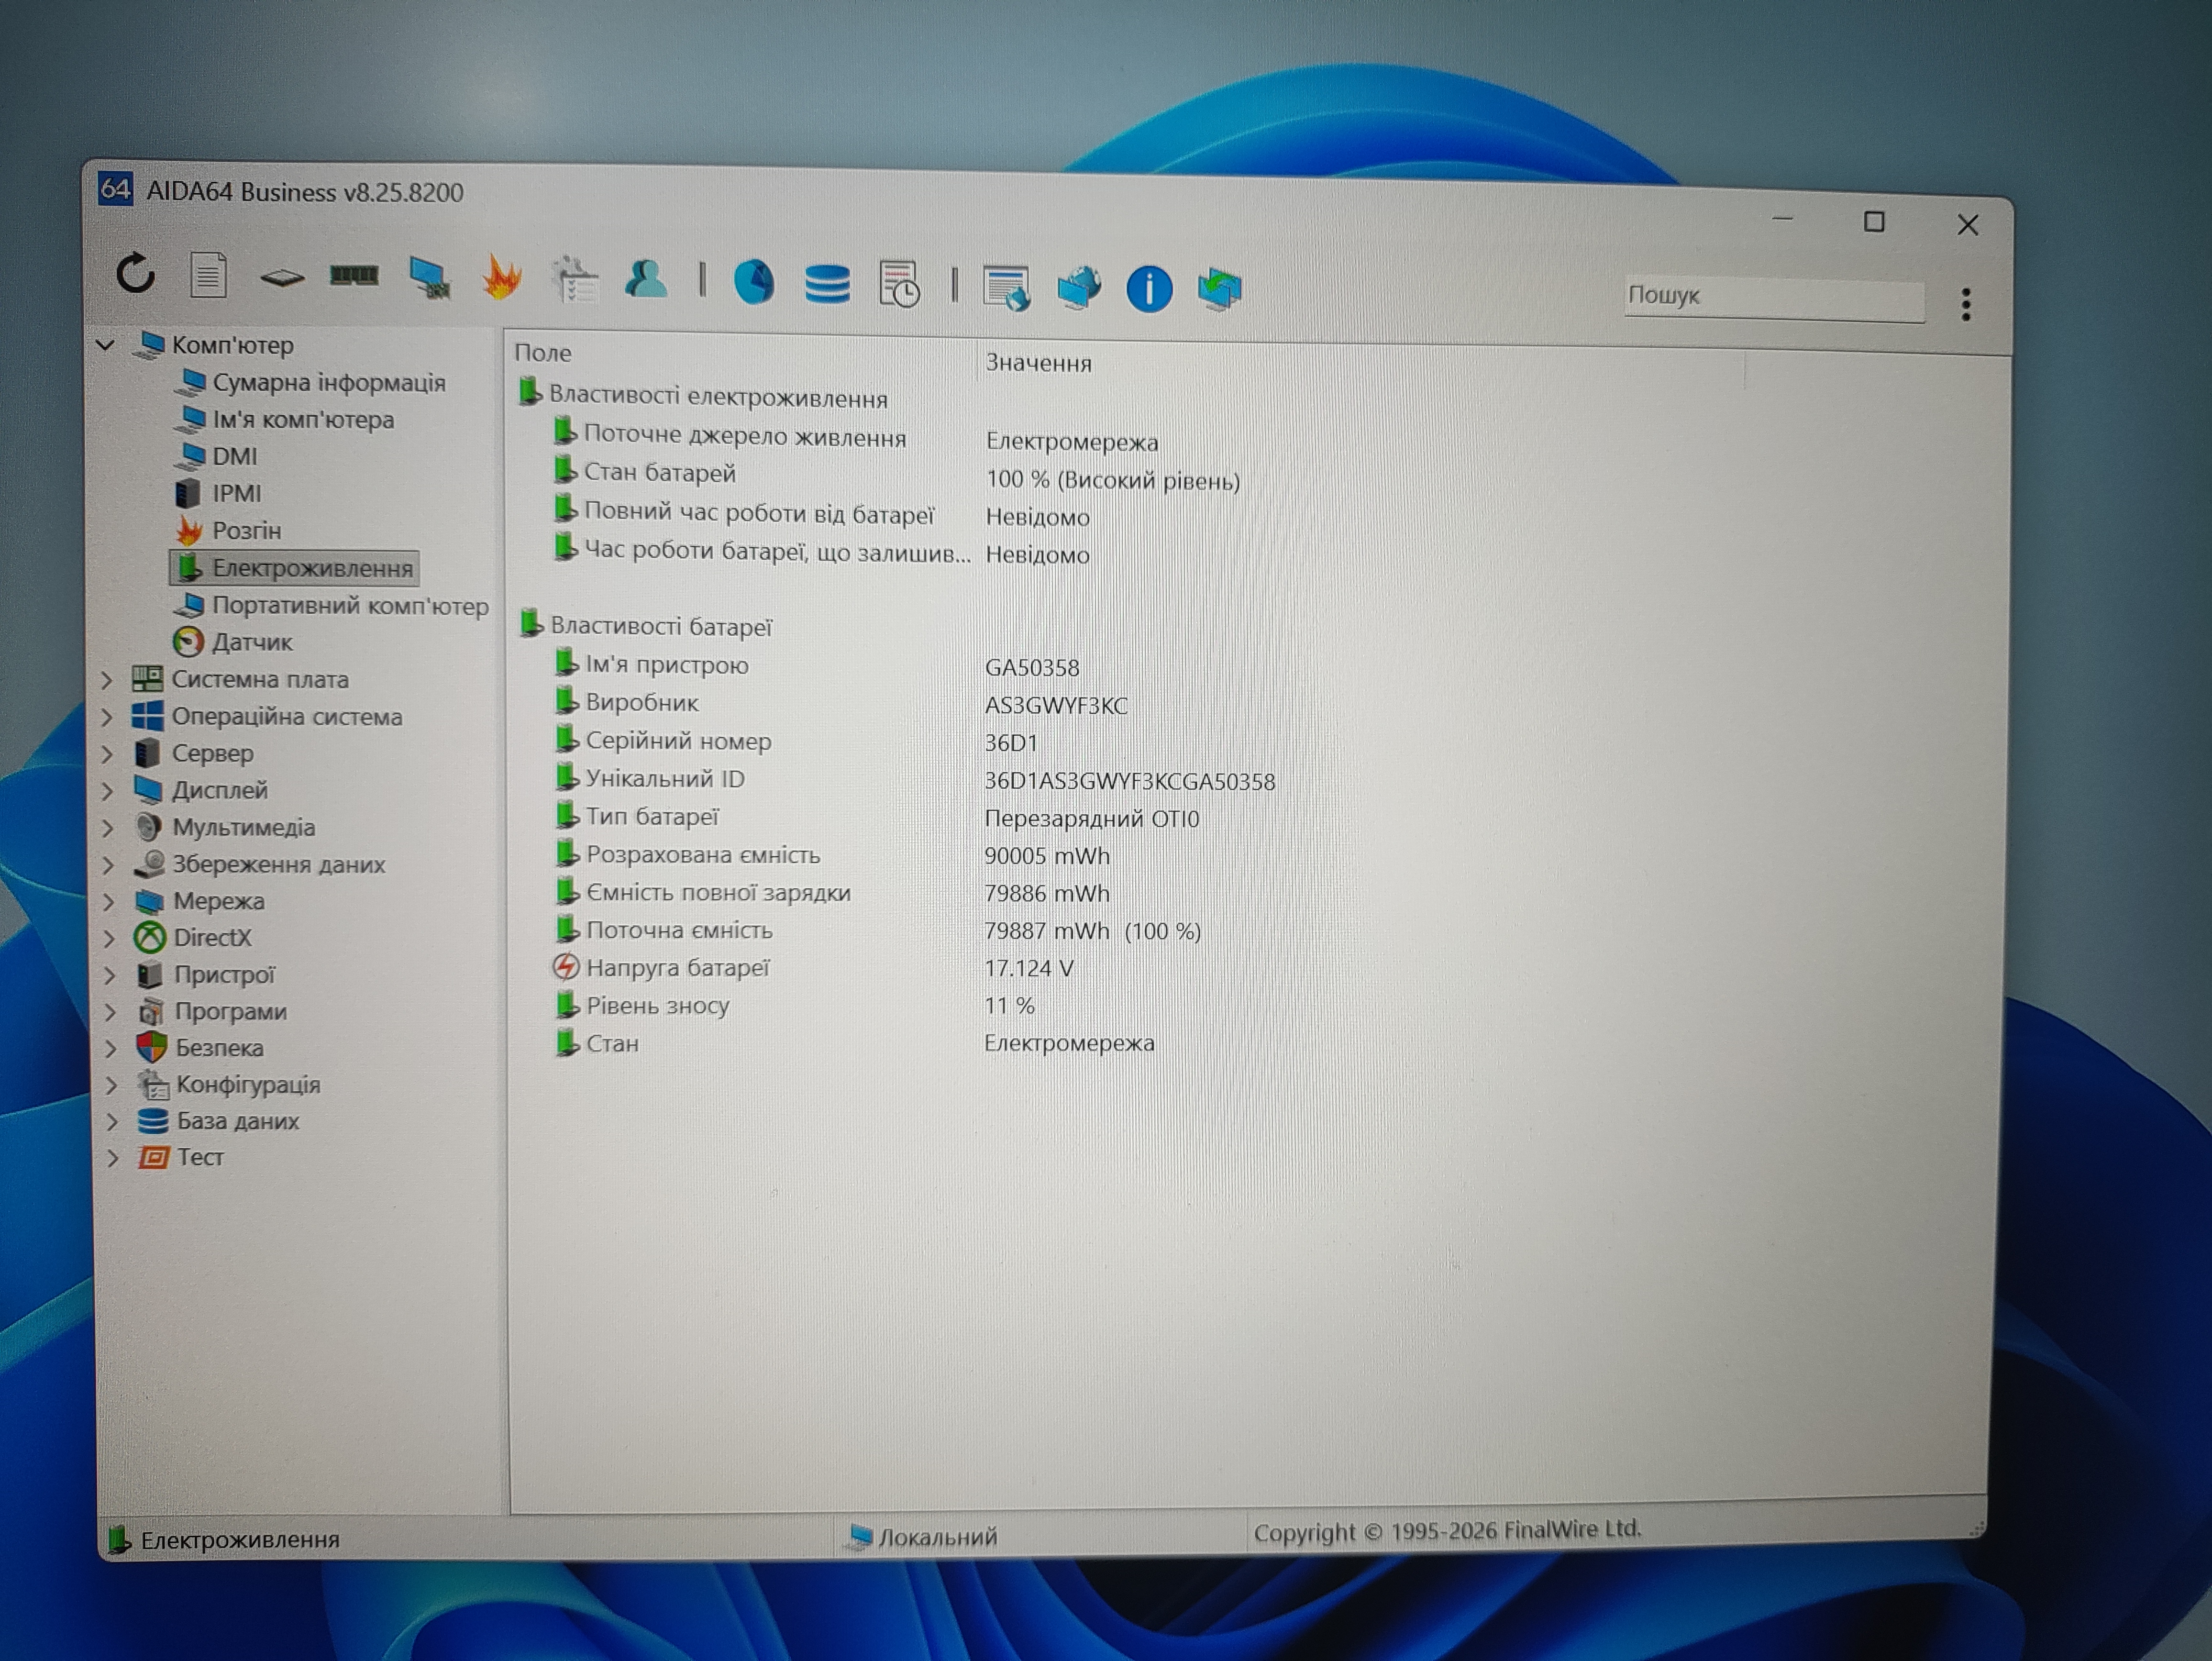Click the flame stability test icon
Screen dimensions: 2212x1661
coord(501,278)
